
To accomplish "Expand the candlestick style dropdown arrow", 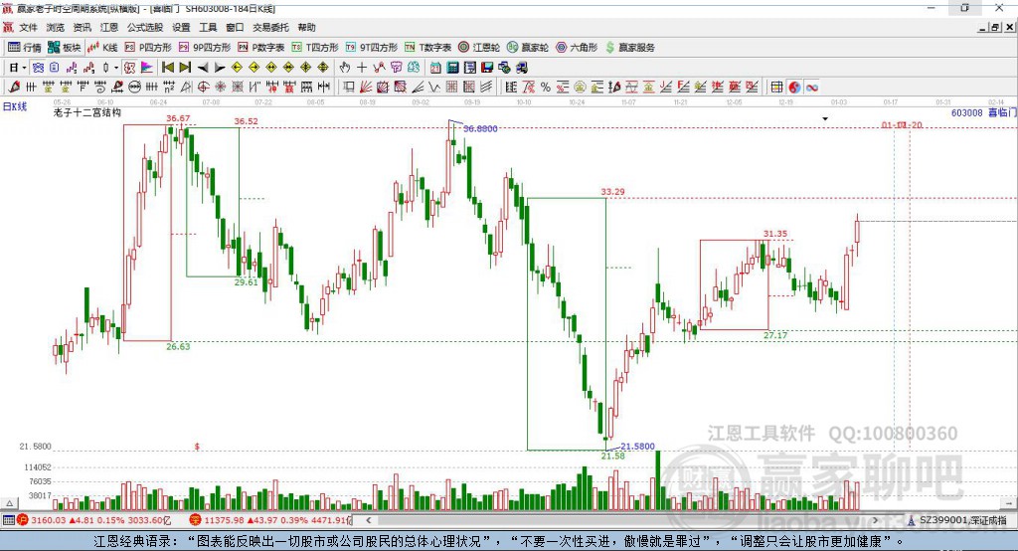I will click(116, 68).
